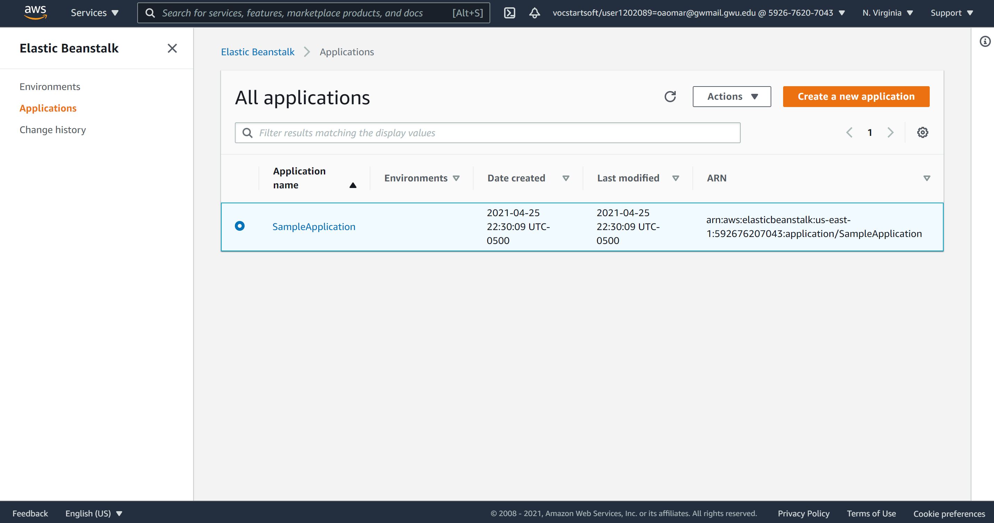The width and height of the screenshot is (994, 523).
Task: Click the Elastic Beanstalk sidebar title
Action: (x=69, y=48)
